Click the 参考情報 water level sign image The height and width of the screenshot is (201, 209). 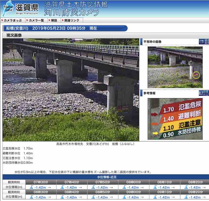coord(175,119)
